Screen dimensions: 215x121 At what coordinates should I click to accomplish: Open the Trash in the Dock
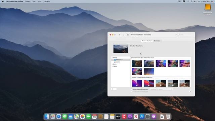[168, 117]
